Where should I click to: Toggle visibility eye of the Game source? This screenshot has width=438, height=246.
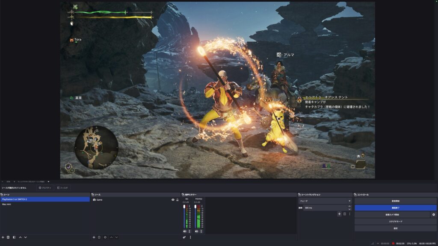pos(173,200)
